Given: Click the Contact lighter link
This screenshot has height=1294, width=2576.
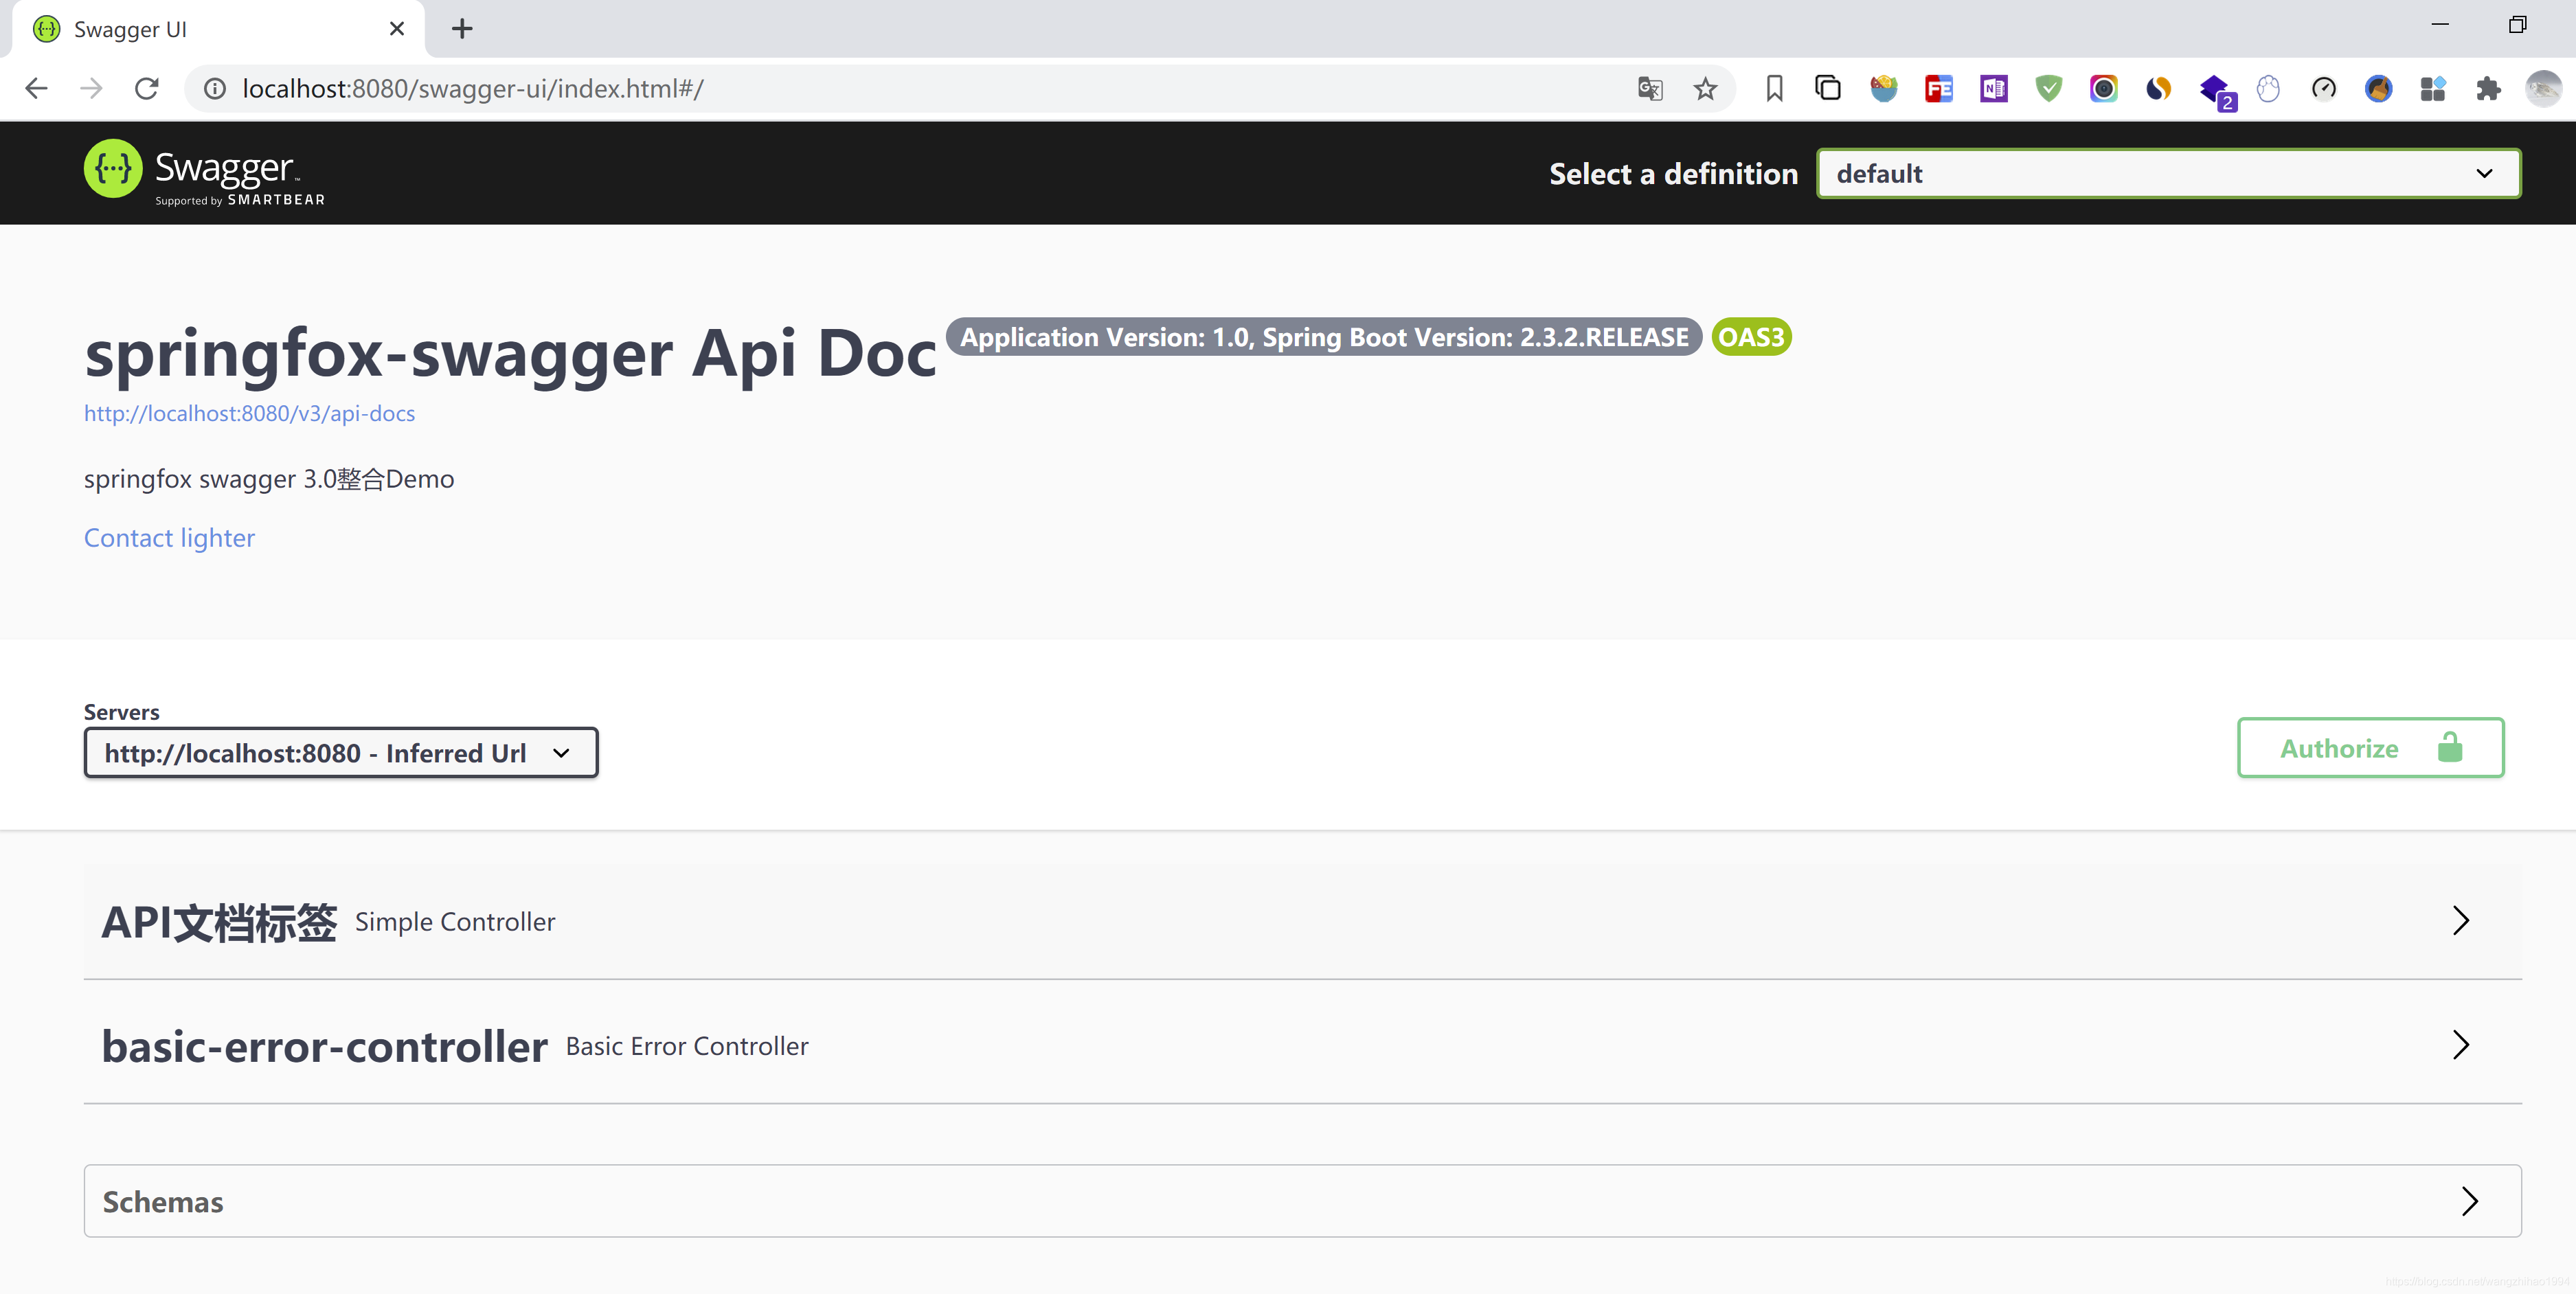Looking at the screenshot, I should coord(169,537).
